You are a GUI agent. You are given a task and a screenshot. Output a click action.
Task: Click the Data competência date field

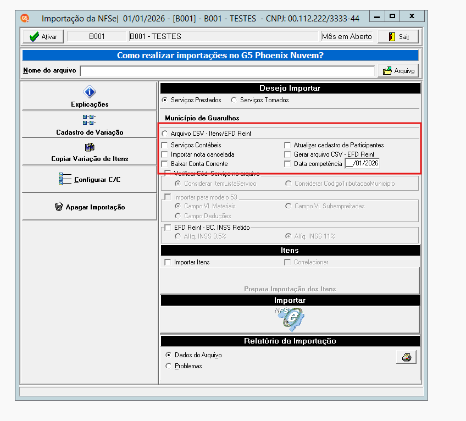point(362,163)
